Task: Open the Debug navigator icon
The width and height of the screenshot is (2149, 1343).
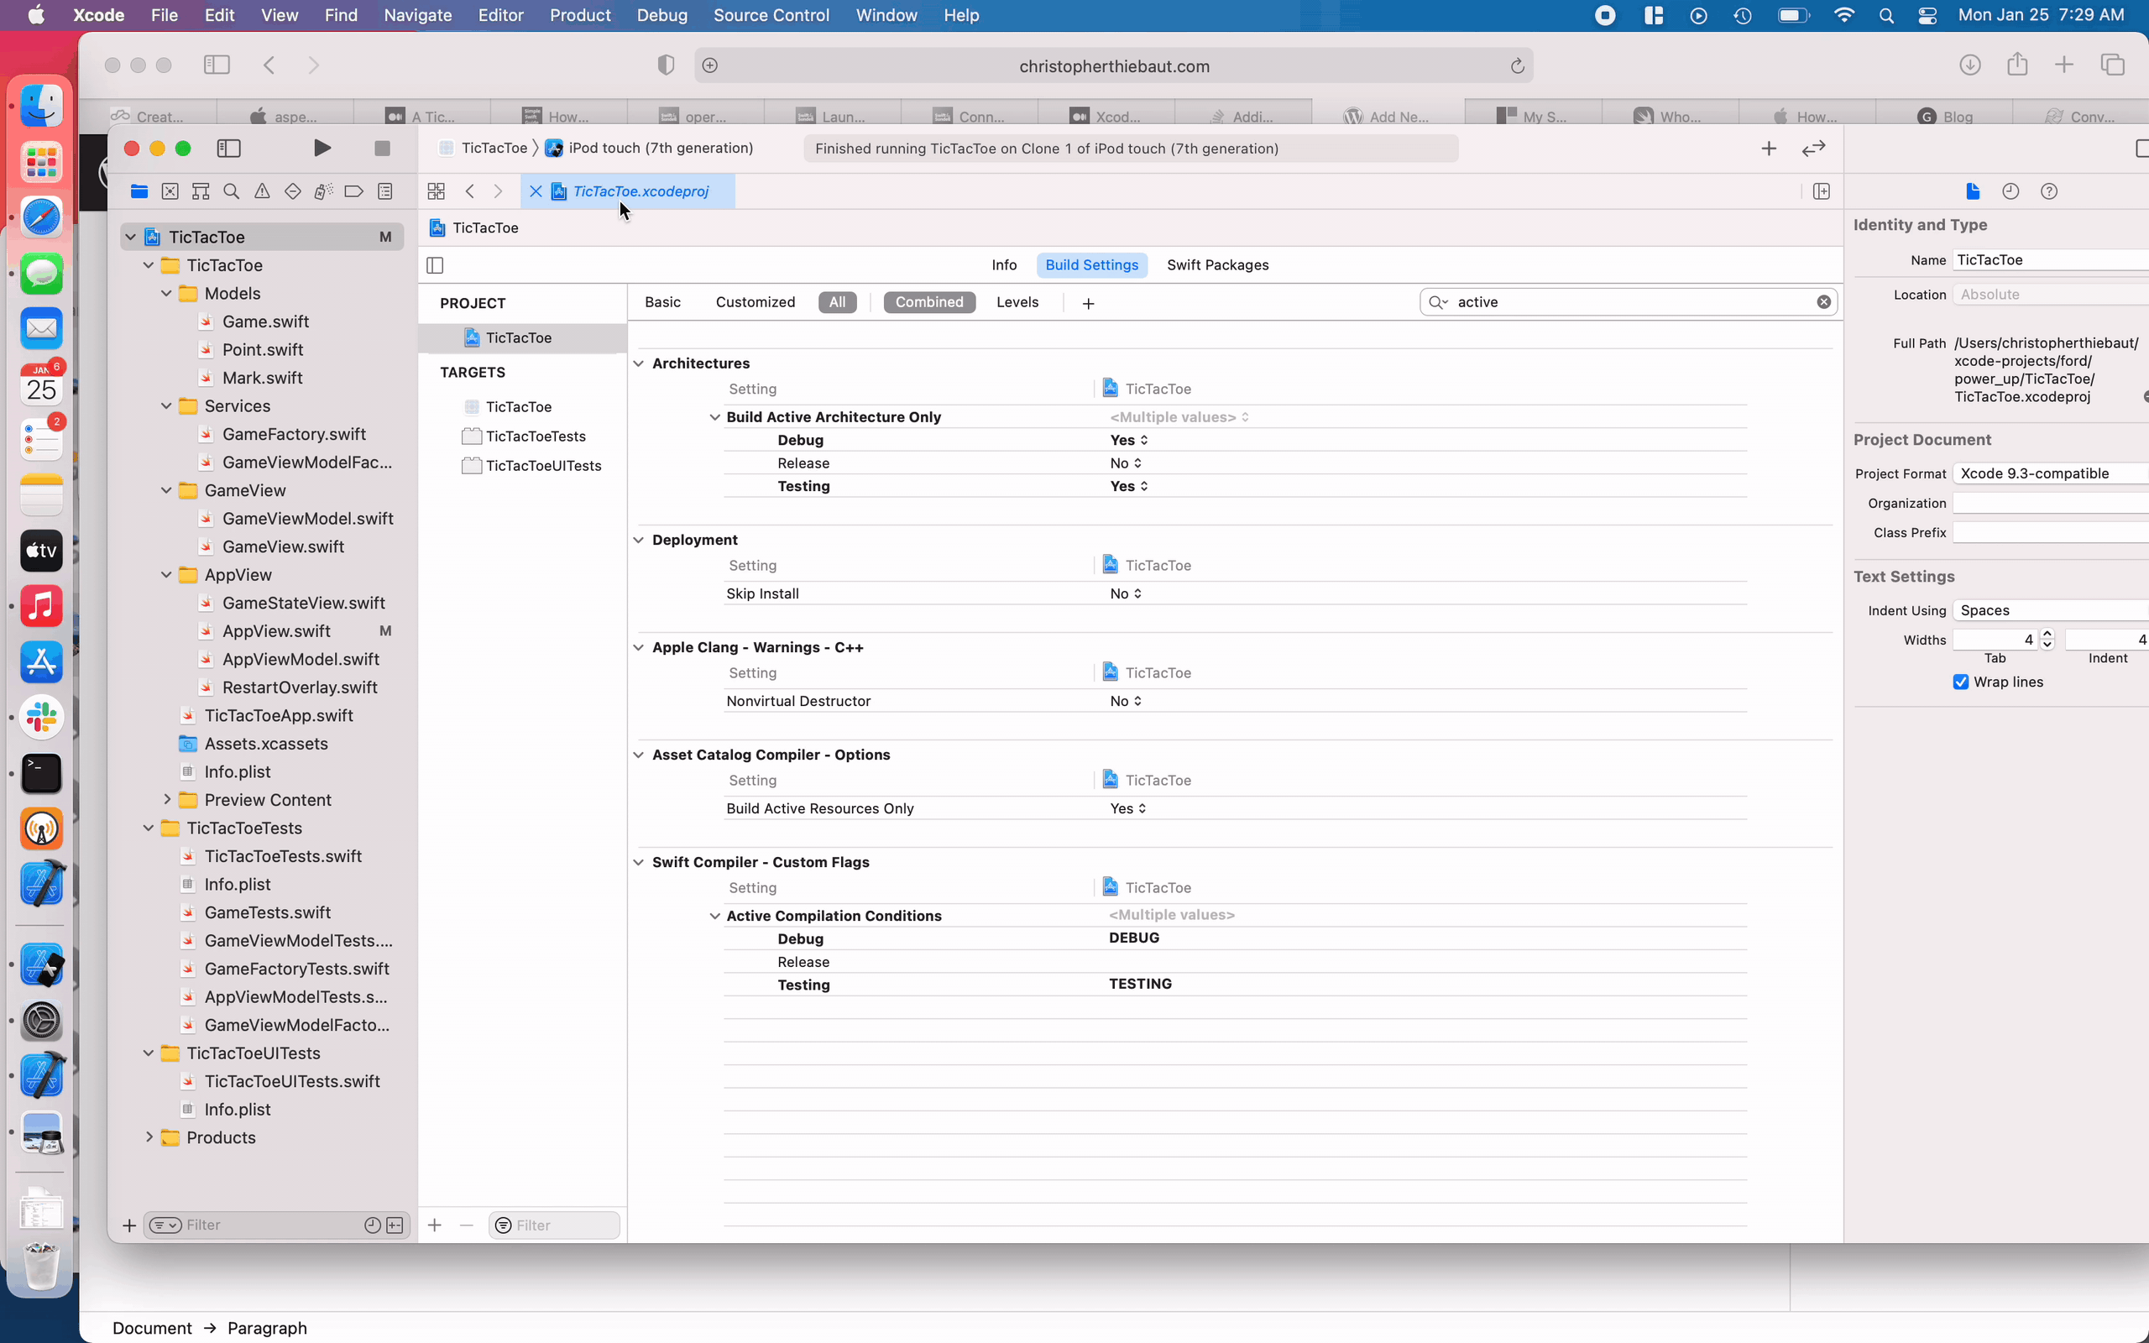Action: (323, 191)
